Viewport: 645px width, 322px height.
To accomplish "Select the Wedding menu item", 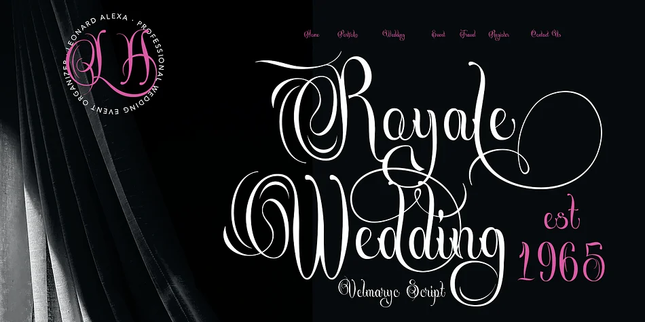I will pyautogui.click(x=394, y=35).
